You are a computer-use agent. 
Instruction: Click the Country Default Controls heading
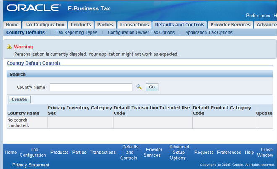click(34, 63)
